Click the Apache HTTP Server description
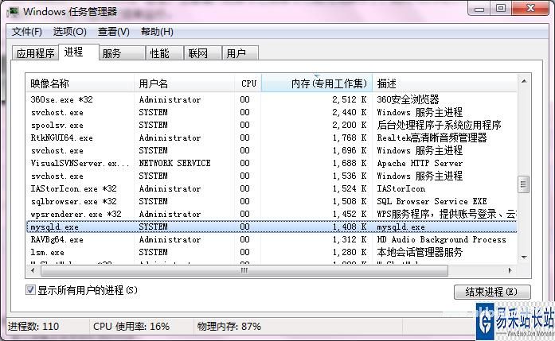Image resolution: width=555 pixels, height=341 pixels. click(420, 163)
